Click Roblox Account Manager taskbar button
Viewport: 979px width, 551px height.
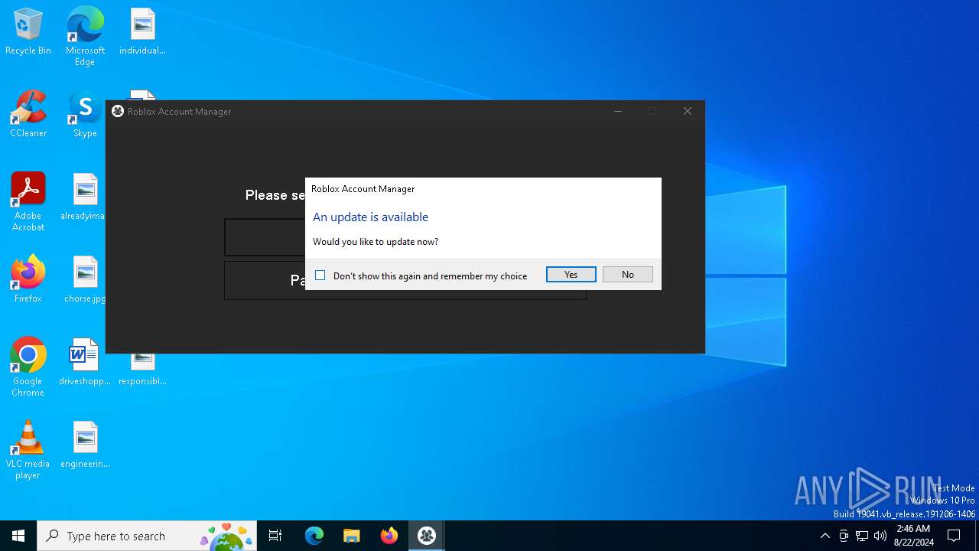[x=427, y=536]
